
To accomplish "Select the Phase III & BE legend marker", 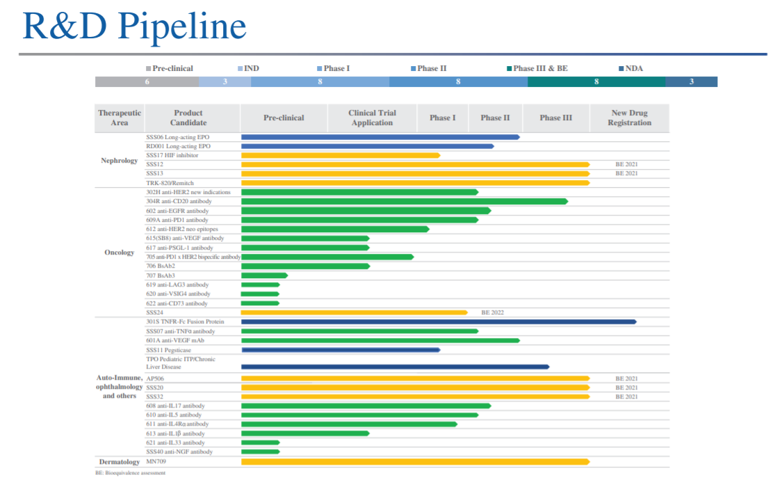I will pos(510,69).
